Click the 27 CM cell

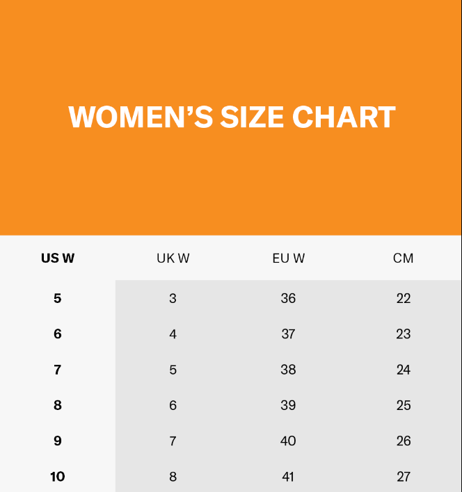(x=404, y=477)
